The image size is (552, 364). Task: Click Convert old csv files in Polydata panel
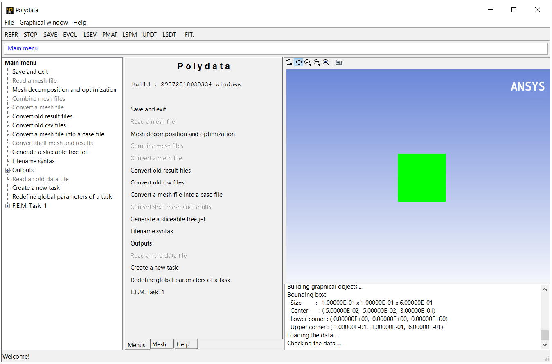[157, 182]
